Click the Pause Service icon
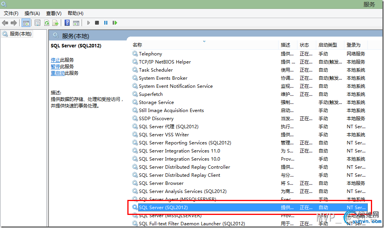384x228 pixels. pyautogui.click(x=106, y=23)
